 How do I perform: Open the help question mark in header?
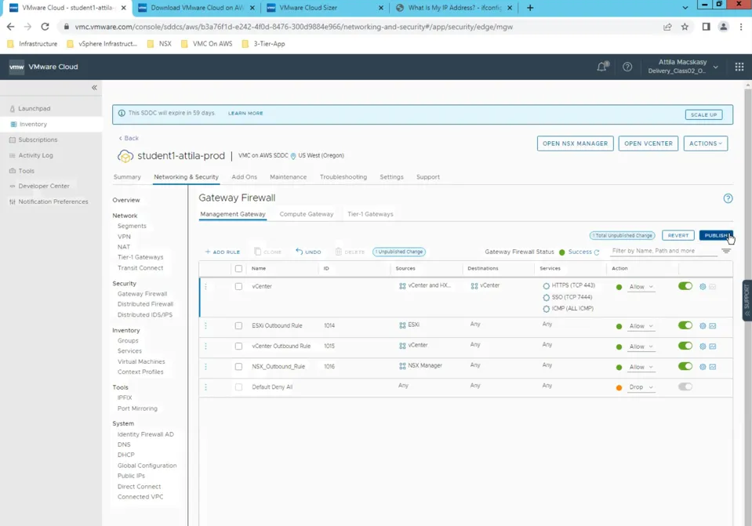pos(627,67)
